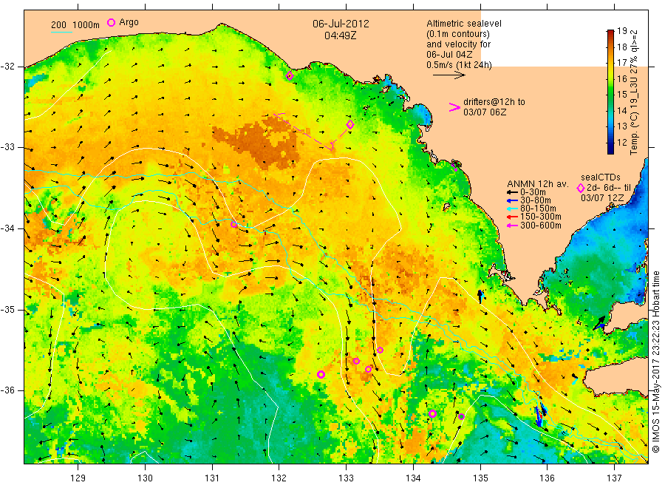The image size is (665, 488).
Task: Click the magenta Argo circle in the legend
Action: pos(111,22)
